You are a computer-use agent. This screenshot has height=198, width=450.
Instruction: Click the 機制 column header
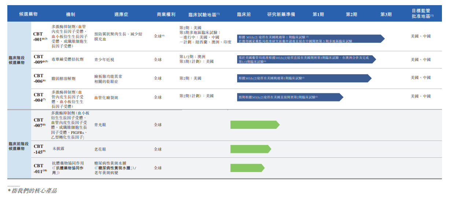click(71, 14)
